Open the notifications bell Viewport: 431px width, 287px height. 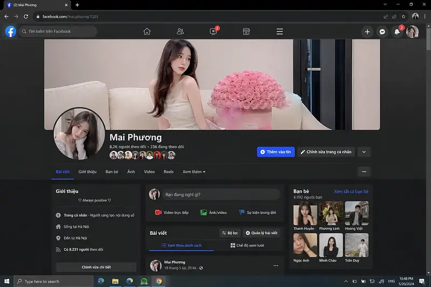[x=397, y=32]
